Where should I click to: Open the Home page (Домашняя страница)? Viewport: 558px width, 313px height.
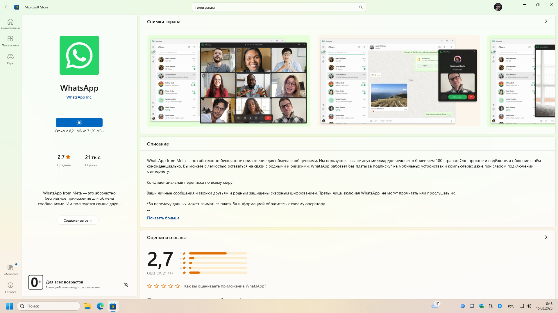coord(10,24)
